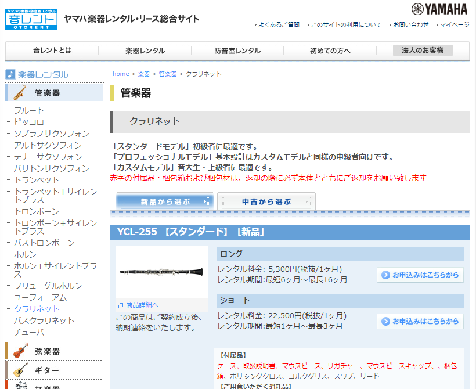The height and width of the screenshot is (389, 476).
Task: Expand the ギター category
Action: (x=54, y=370)
